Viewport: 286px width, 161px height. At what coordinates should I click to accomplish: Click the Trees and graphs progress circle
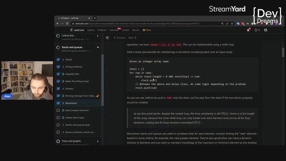(58, 141)
